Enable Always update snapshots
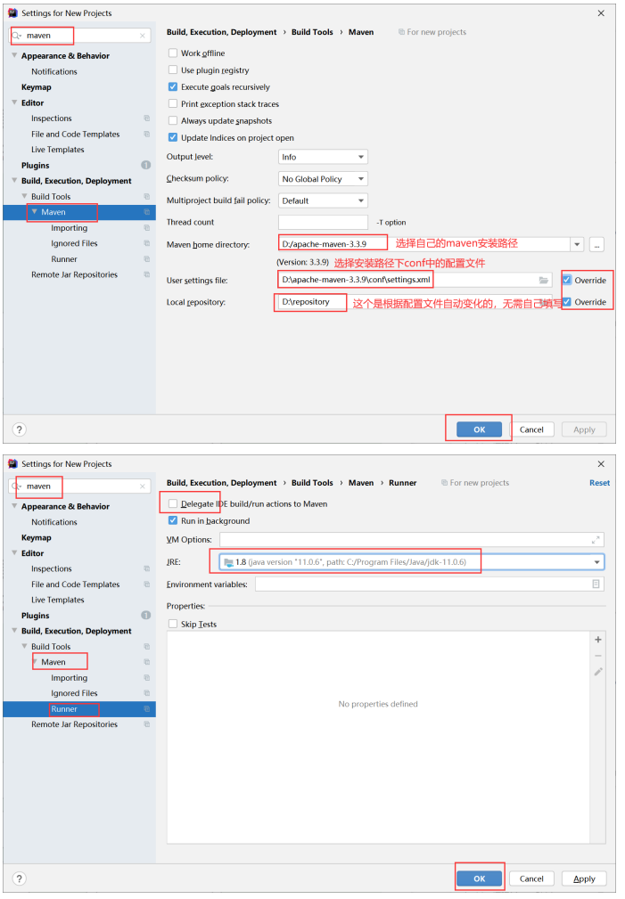 point(173,120)
